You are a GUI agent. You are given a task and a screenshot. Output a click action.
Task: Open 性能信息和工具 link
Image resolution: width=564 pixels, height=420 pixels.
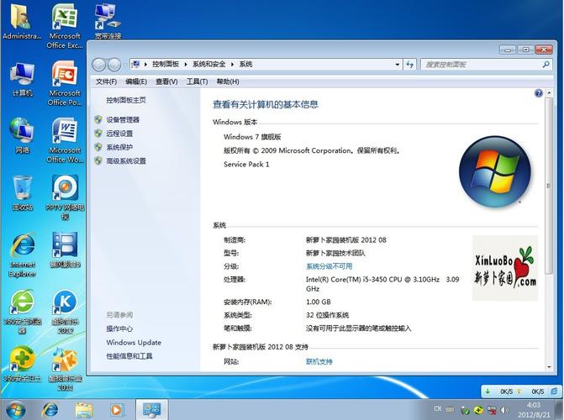pos(129,356)
